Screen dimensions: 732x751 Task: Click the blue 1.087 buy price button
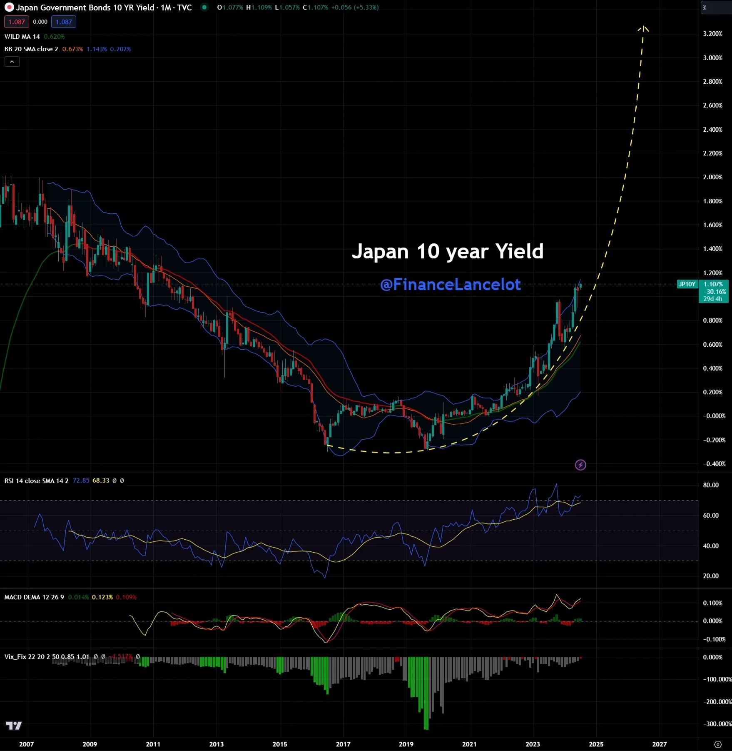coord(64,22)
